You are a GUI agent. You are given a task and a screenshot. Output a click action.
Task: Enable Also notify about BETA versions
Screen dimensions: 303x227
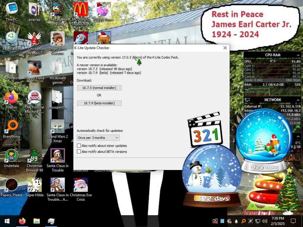click(79, 152)
